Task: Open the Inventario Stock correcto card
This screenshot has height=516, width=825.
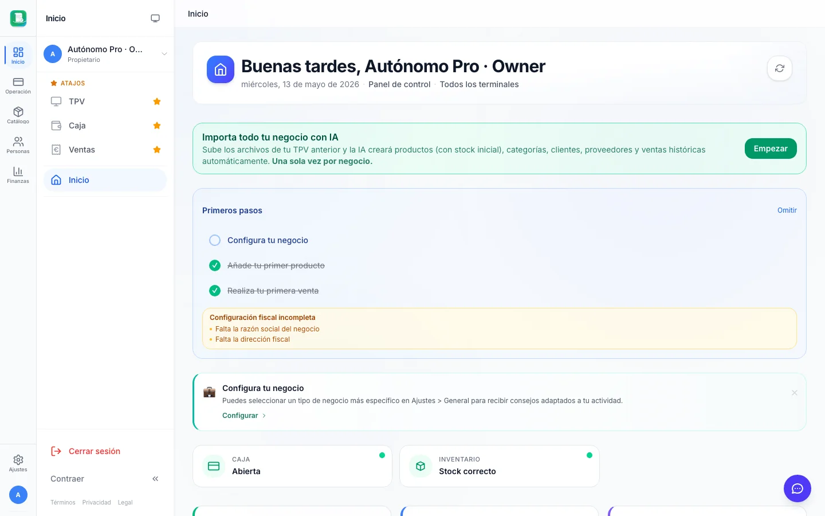Action: pos(500,466)
